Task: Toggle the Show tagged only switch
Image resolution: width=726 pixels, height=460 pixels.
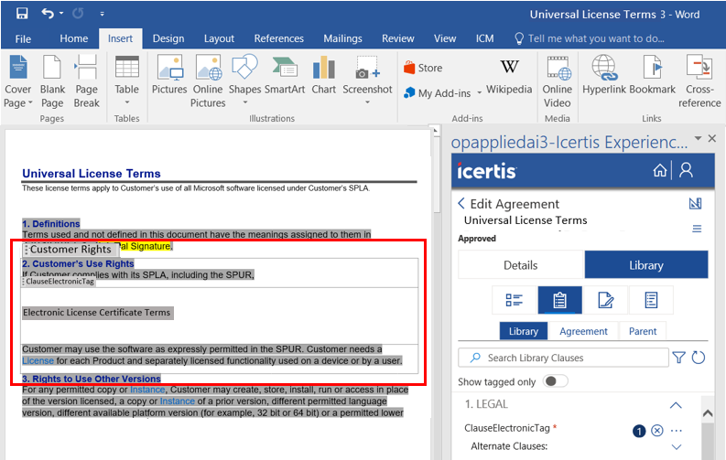Action: 555,381
